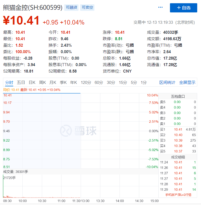The width and height of the screenshot is (201, 205).
Task: Click the three-dot more options icon
Action: [161, 8]
